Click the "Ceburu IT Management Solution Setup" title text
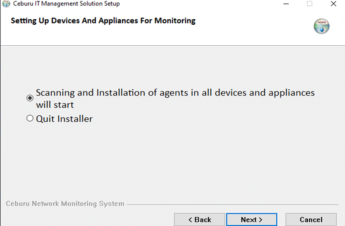 tap(66, 4)
